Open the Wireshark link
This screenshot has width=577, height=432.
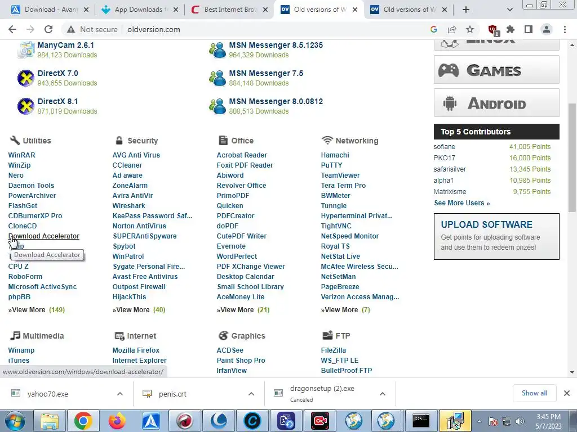(129, 206)
